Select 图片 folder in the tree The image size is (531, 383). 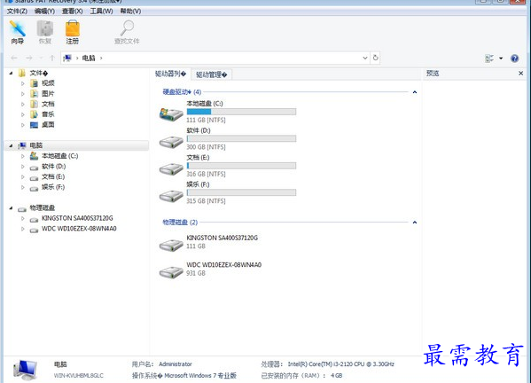tap(48, 93)
